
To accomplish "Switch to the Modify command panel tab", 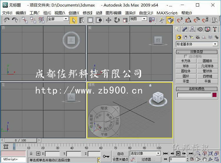I will 185,29.
